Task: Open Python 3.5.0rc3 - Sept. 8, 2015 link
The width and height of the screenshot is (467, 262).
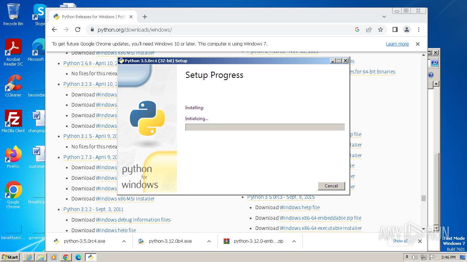Action: [281, 197]
